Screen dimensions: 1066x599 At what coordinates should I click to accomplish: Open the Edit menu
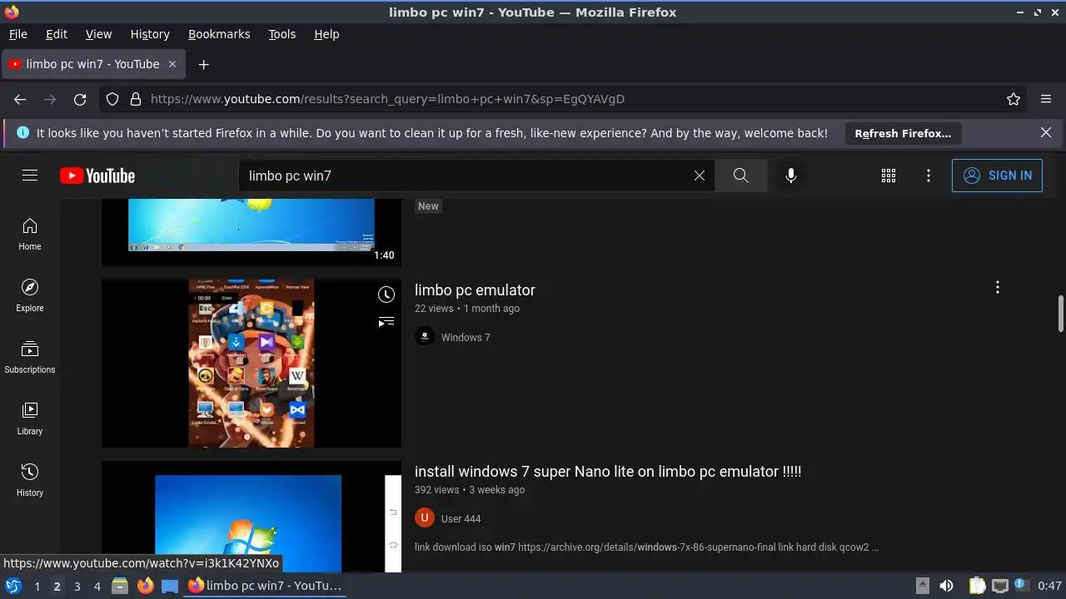pos(57,34)
